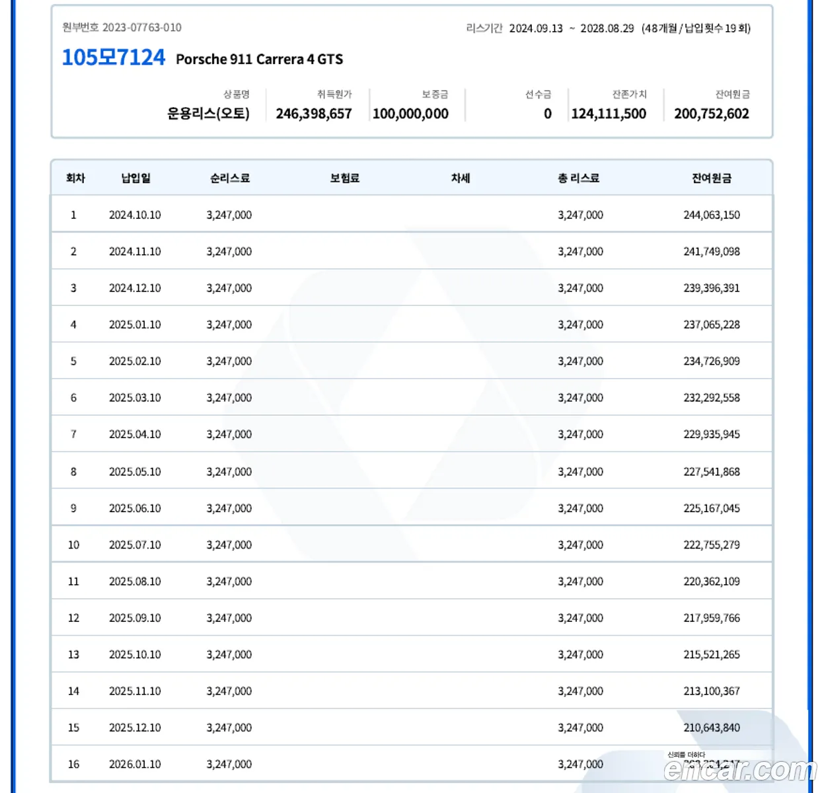Click the 잔여원금 table column header
The image size is (820, 793).
coord(712,178)
